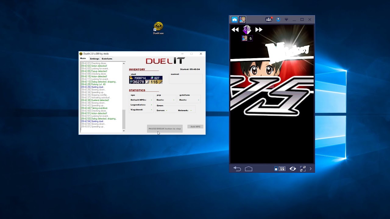
Task: Click the PAUSE/BREAK button to stop
Action: 165,129
